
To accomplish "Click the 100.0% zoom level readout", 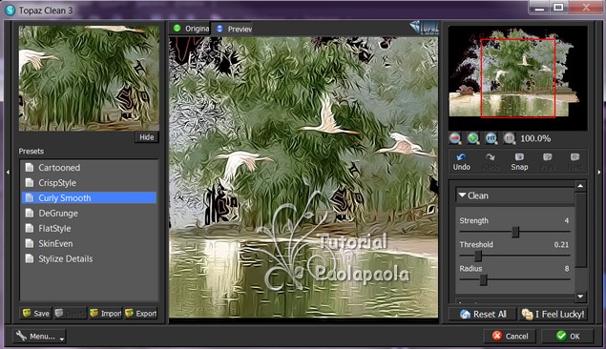I will (x=535, y=138).
